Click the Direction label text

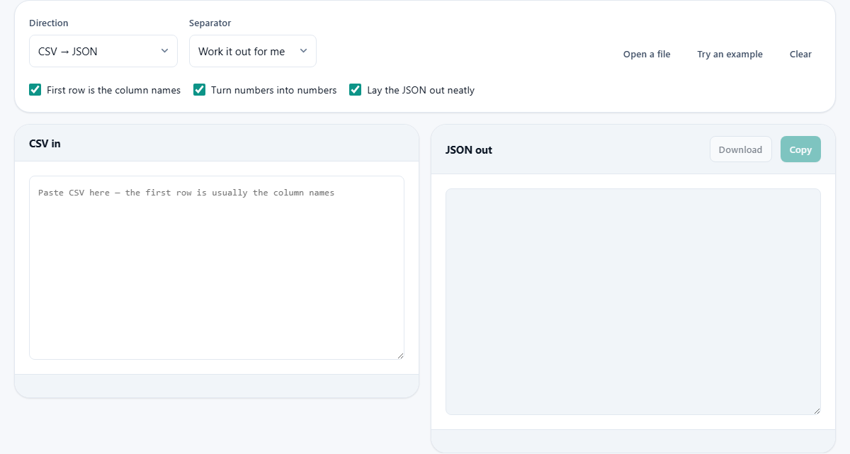click(49, 23)
